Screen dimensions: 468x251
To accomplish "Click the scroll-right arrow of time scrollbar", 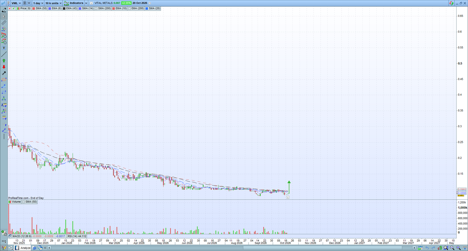I will click(x=414, y=248).
